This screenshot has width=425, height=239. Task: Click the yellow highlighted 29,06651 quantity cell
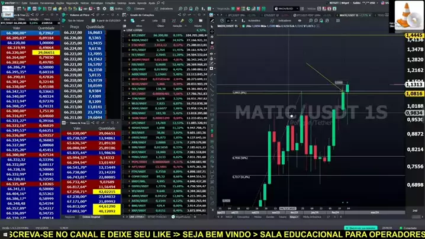coord(46,53)
